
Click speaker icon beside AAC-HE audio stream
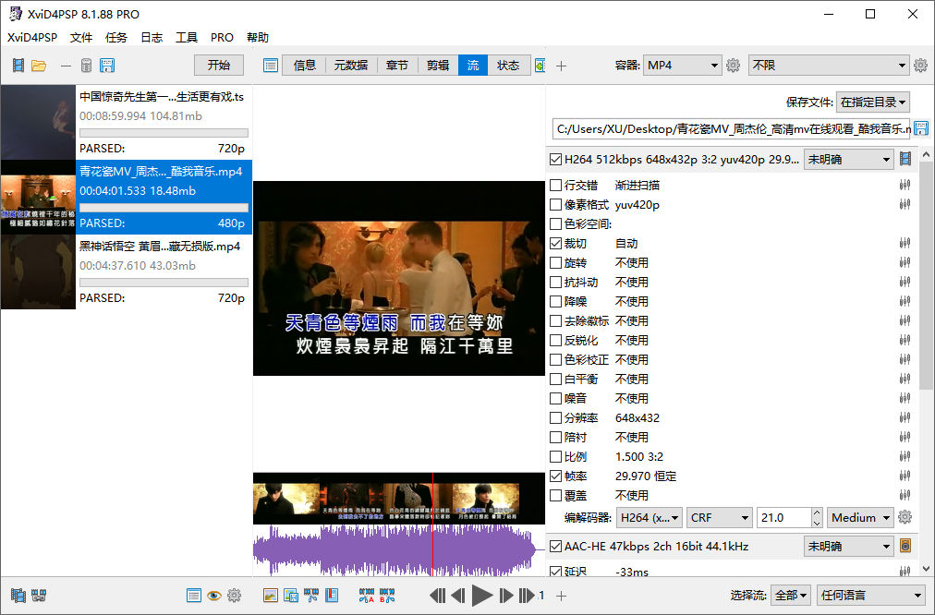click(x=905, y=546)
